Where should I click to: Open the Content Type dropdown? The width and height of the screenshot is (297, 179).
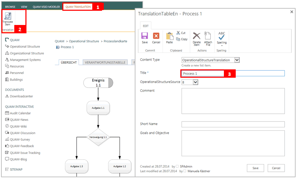[237, 60]
